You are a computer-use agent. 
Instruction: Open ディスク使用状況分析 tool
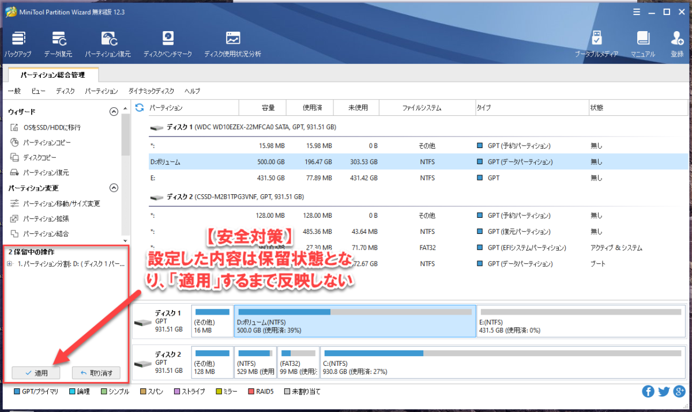pyautogui.click(x=232, y=39)
